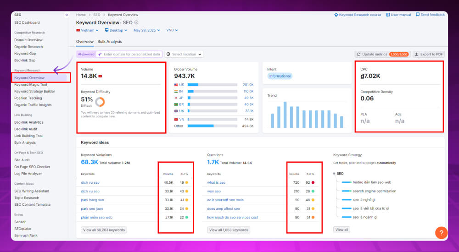The width and height of the screenshot is (459, 252).
Task: Open Backlink Audit in sidebar
Action: [26, 129]
